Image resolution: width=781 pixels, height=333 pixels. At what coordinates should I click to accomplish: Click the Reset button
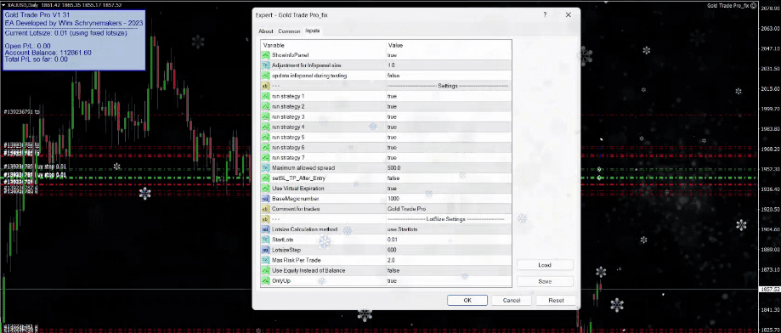[x=556, y=300]
